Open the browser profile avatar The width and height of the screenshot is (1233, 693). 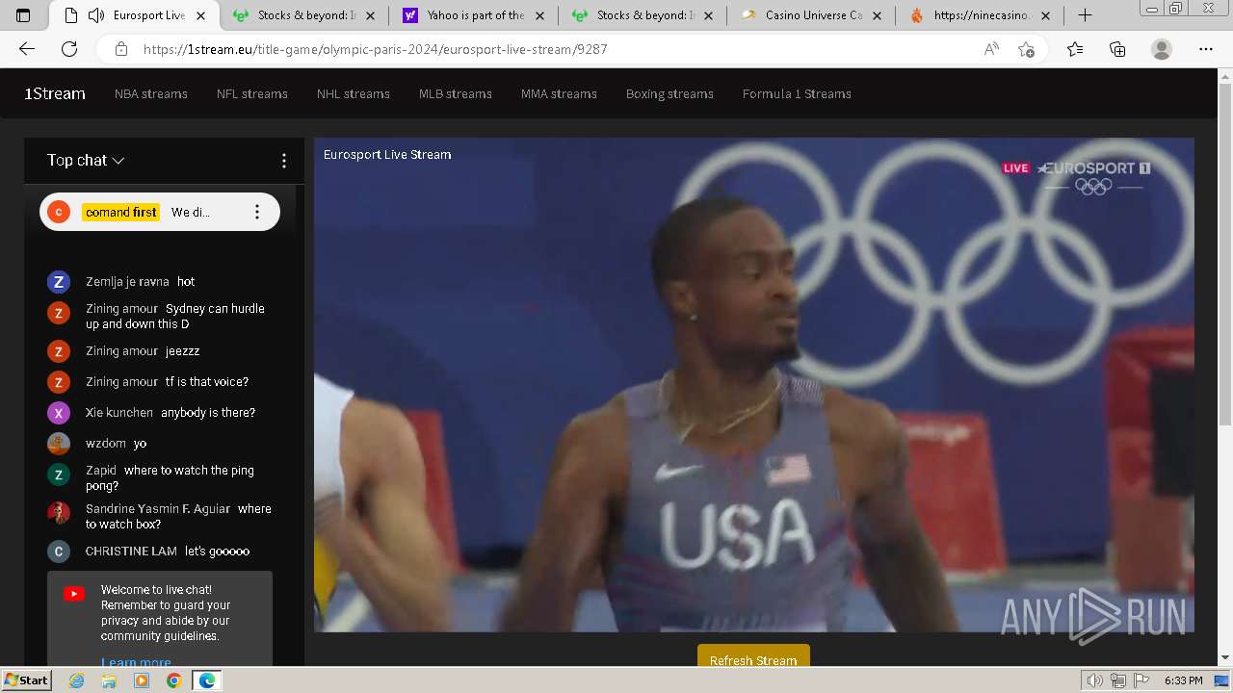pos(1162,49)
